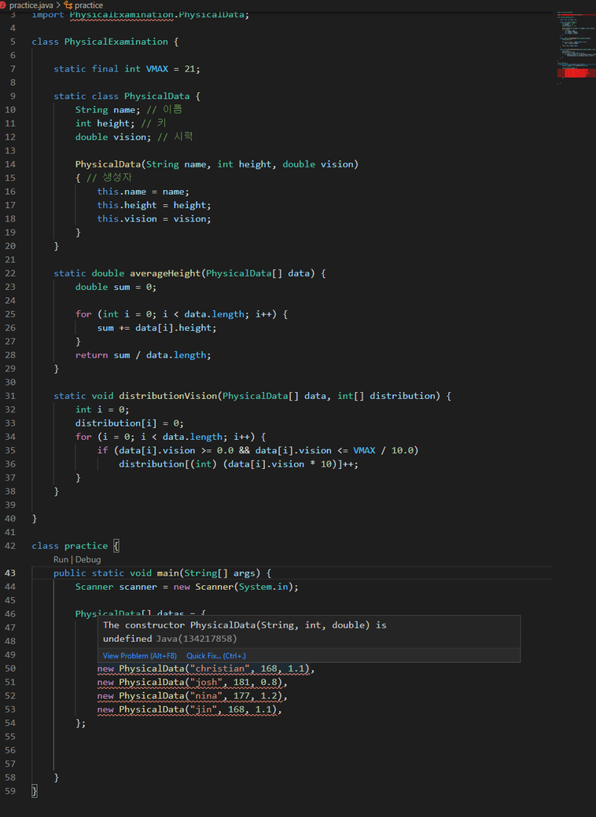Click the class symbol icon in breadcrumb
Viewport: 596px width, 817px height.
[x=68, y=5]
